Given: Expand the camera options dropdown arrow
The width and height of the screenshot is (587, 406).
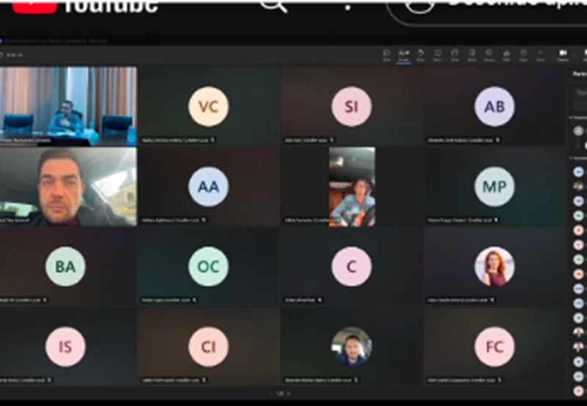Looking at the screenshot, I should pyautogui.click(x=574, y=55).
